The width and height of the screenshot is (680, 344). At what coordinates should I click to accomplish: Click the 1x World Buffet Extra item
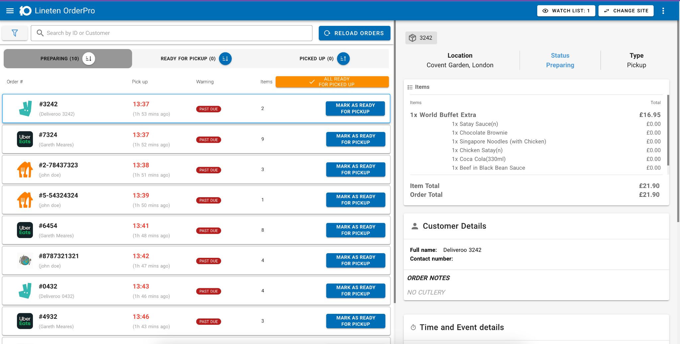coord(443,115)
